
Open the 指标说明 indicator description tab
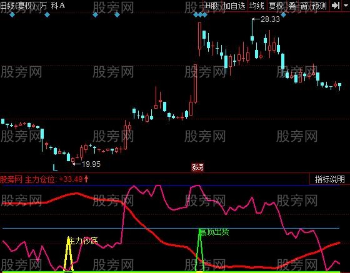(x=330, y=179)
